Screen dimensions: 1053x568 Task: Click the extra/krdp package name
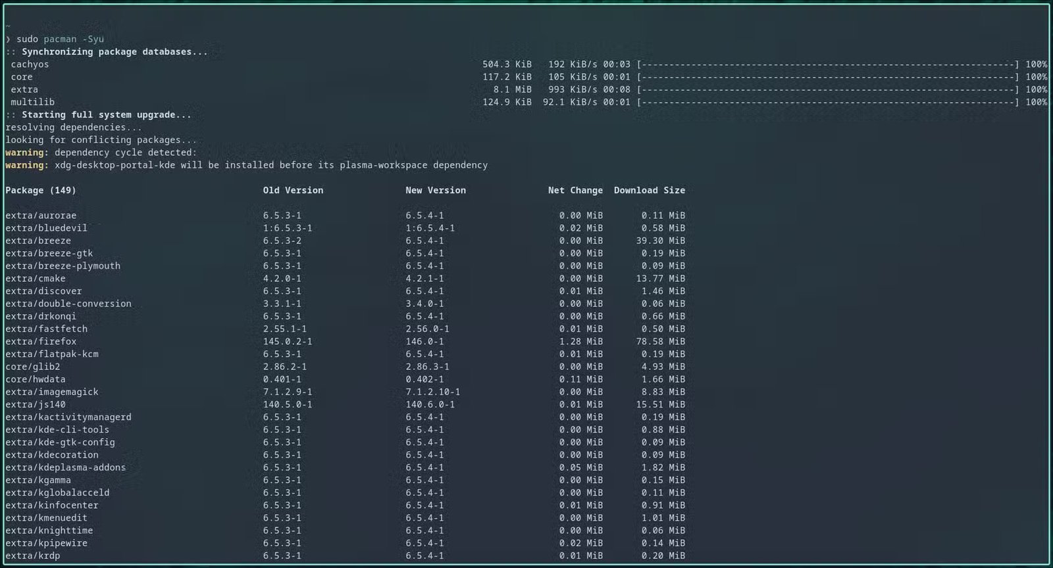pos(32,556)
